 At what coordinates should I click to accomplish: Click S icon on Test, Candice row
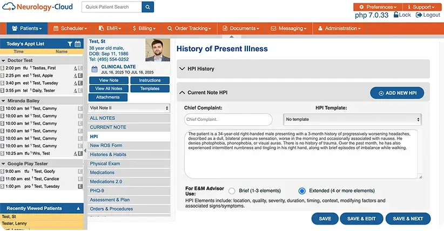pyautogui.click(x=3, y=179)
